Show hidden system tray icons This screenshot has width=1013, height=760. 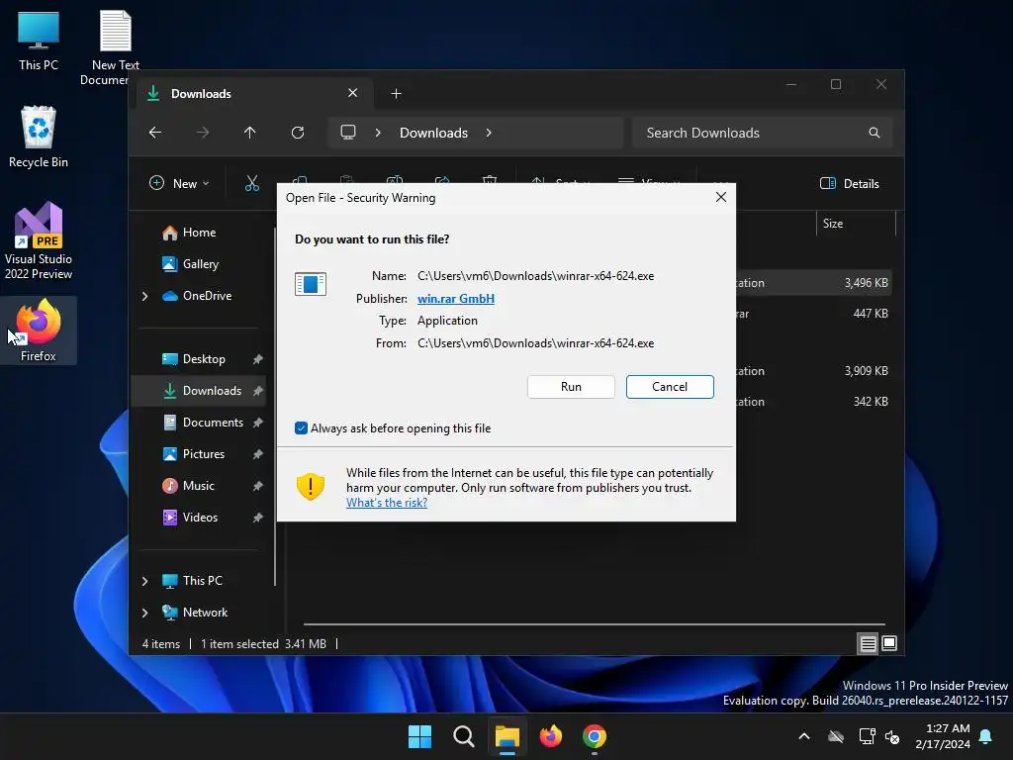click(804, 736)
